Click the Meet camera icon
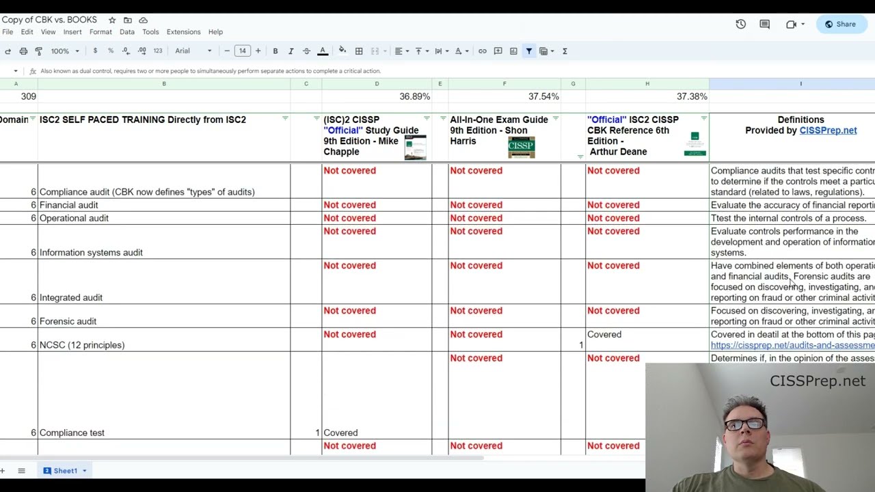875x492 pixels. [791, 24]
